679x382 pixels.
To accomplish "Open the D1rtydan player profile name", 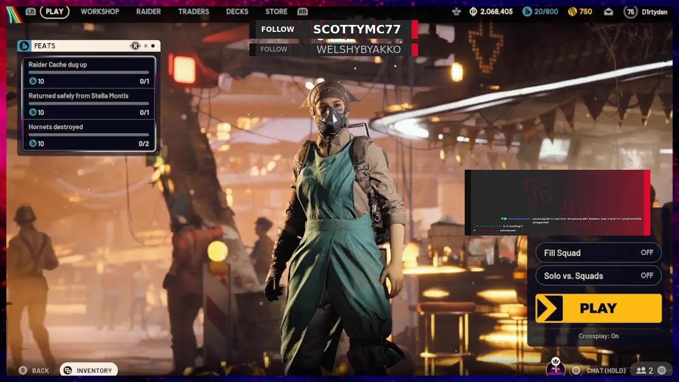I will [655, 11].
